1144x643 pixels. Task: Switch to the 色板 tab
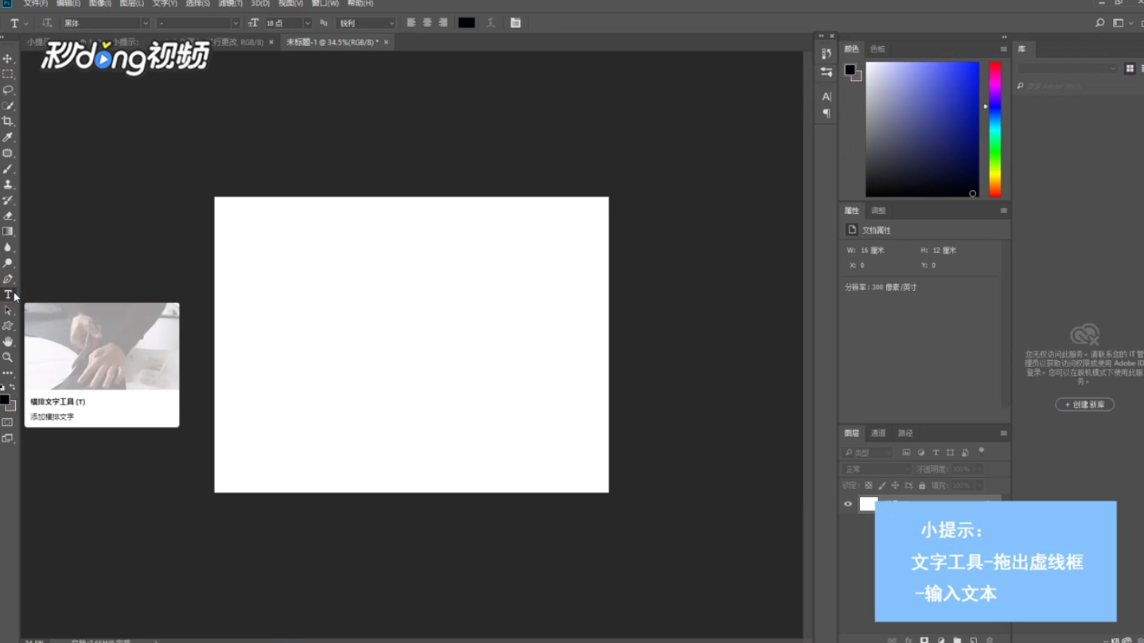(877, 49)
